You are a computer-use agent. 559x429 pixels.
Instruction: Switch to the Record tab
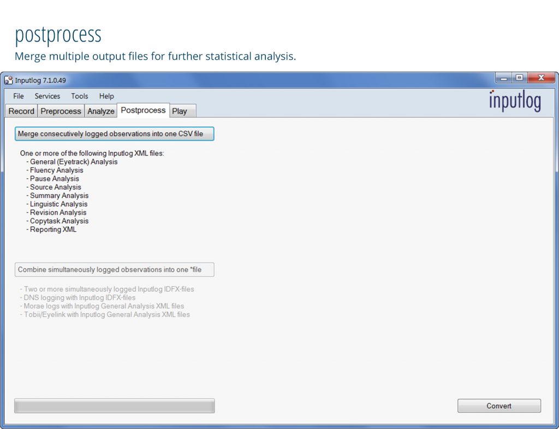coord(22,111)
